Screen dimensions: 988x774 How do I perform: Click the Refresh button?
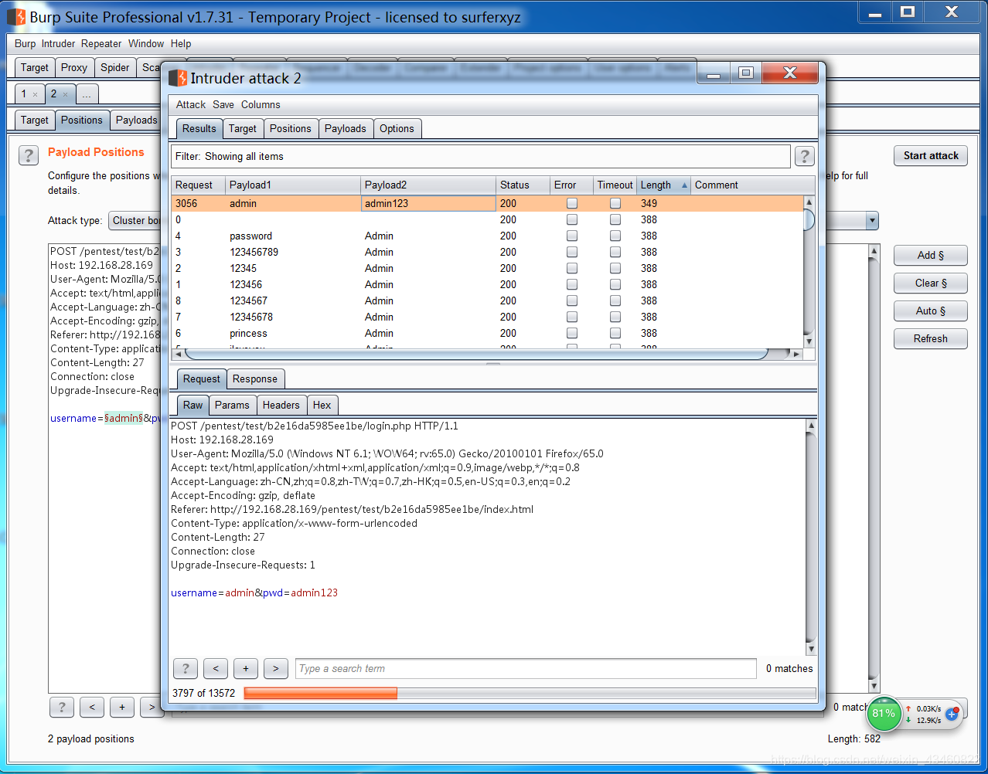coord(931,338)
